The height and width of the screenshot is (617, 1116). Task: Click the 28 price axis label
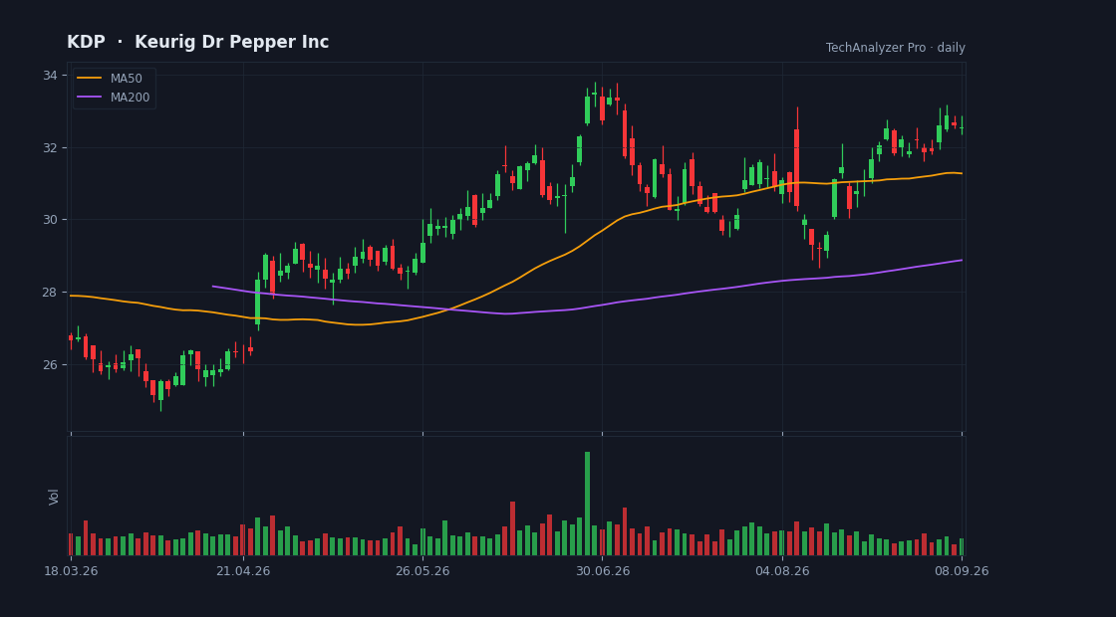point(52,293)
